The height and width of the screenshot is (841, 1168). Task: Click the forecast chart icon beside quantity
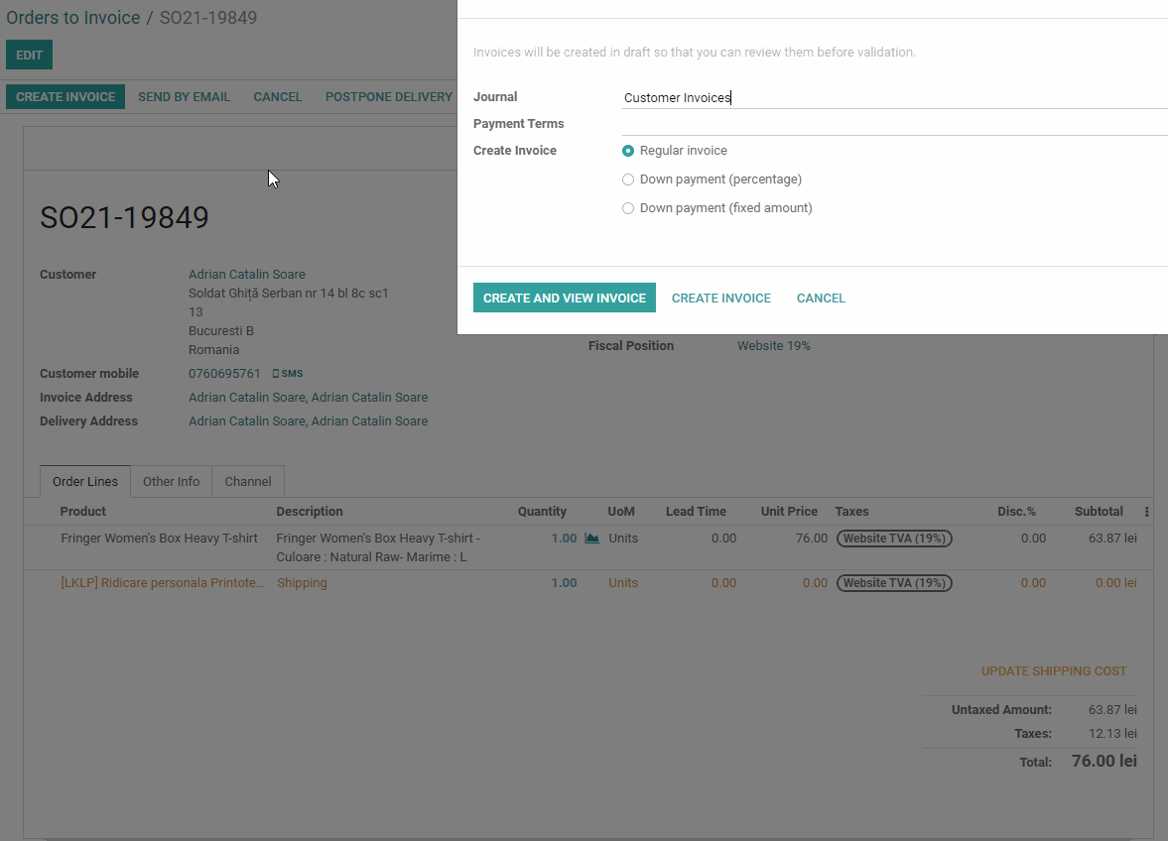[592, 539]
